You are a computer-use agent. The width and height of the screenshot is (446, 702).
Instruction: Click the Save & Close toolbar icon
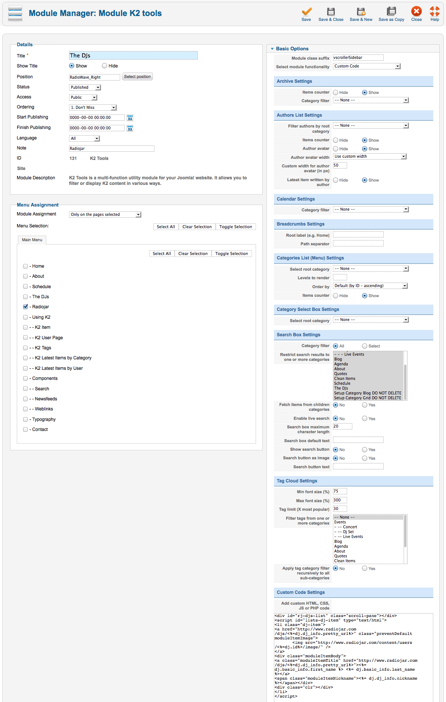331,12
